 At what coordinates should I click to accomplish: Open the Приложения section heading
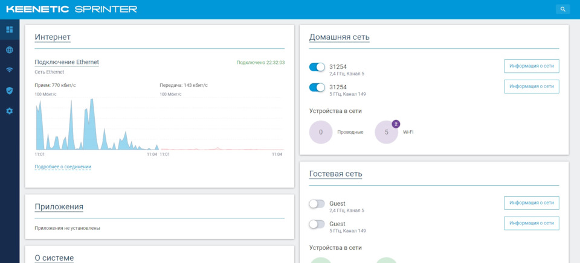[x=59, y=206]
